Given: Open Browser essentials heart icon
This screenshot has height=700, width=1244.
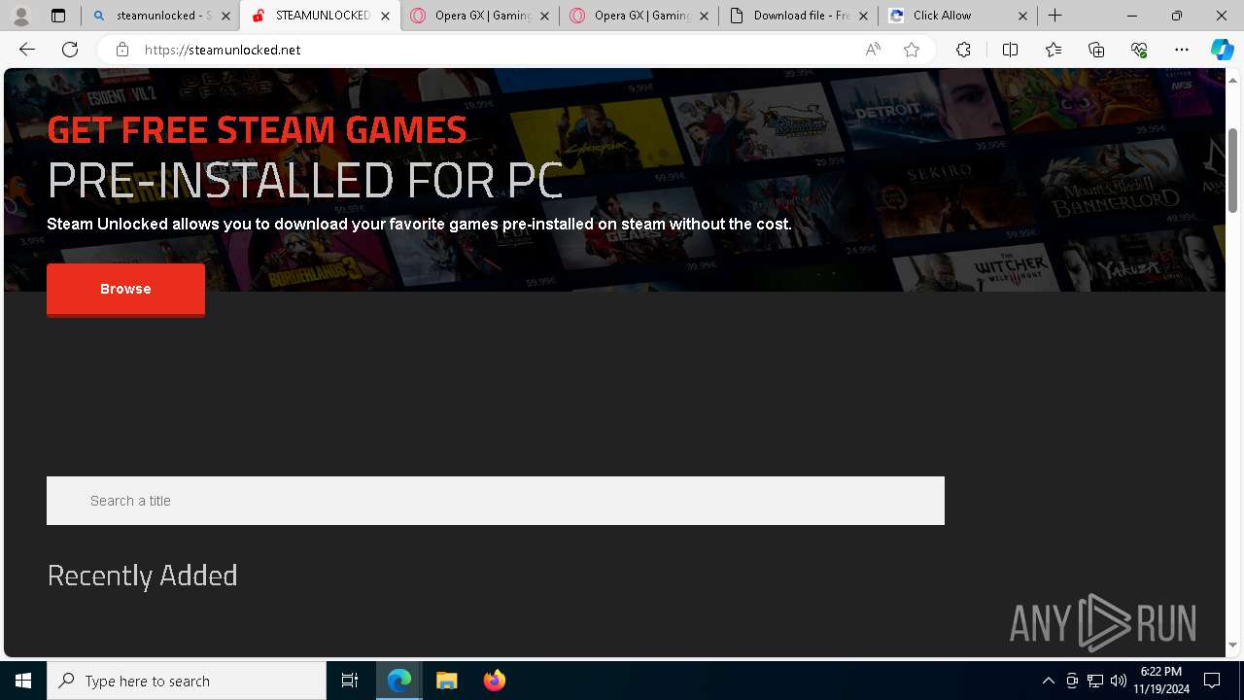Looking at the screenshot, I should [1139, 50].
